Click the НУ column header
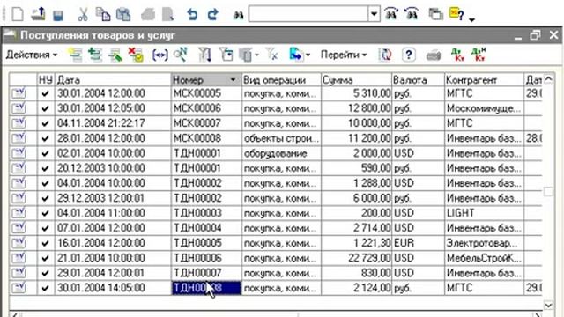Image resolution: width=564 pixels, height=317 pixels. [46, 80]
